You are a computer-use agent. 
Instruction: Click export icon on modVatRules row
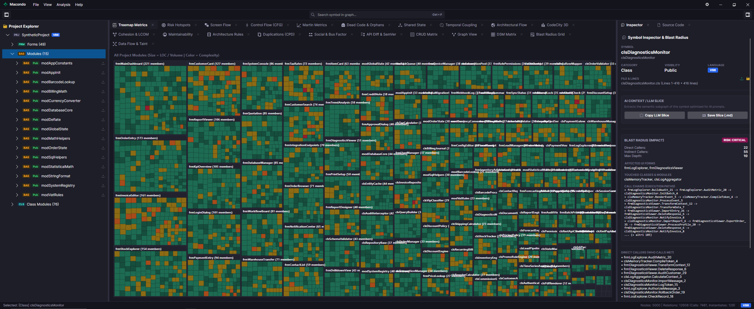pyautogui.click(x=103, y=195)
